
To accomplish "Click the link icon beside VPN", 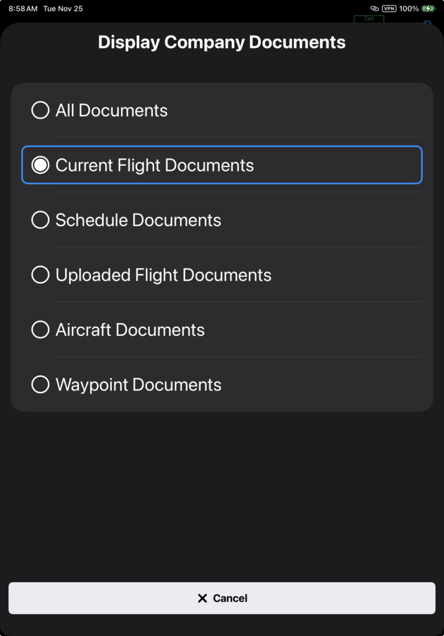I will pyautogui.click(x=374, y=9).
